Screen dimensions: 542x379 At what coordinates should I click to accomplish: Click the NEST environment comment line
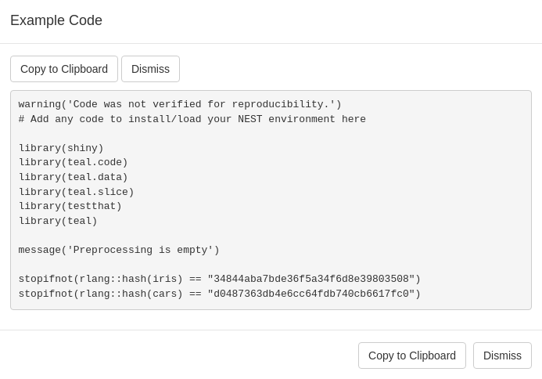pos(192,120)
